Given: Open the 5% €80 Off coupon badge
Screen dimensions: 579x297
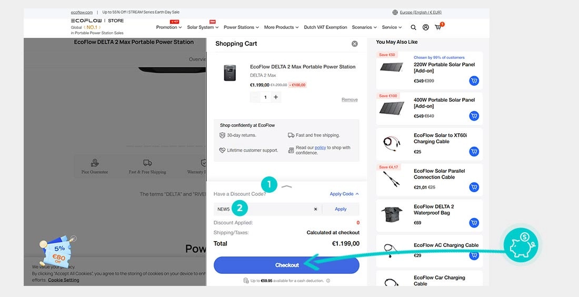Looking at the screenshot, I should click(x=56, y=252).
